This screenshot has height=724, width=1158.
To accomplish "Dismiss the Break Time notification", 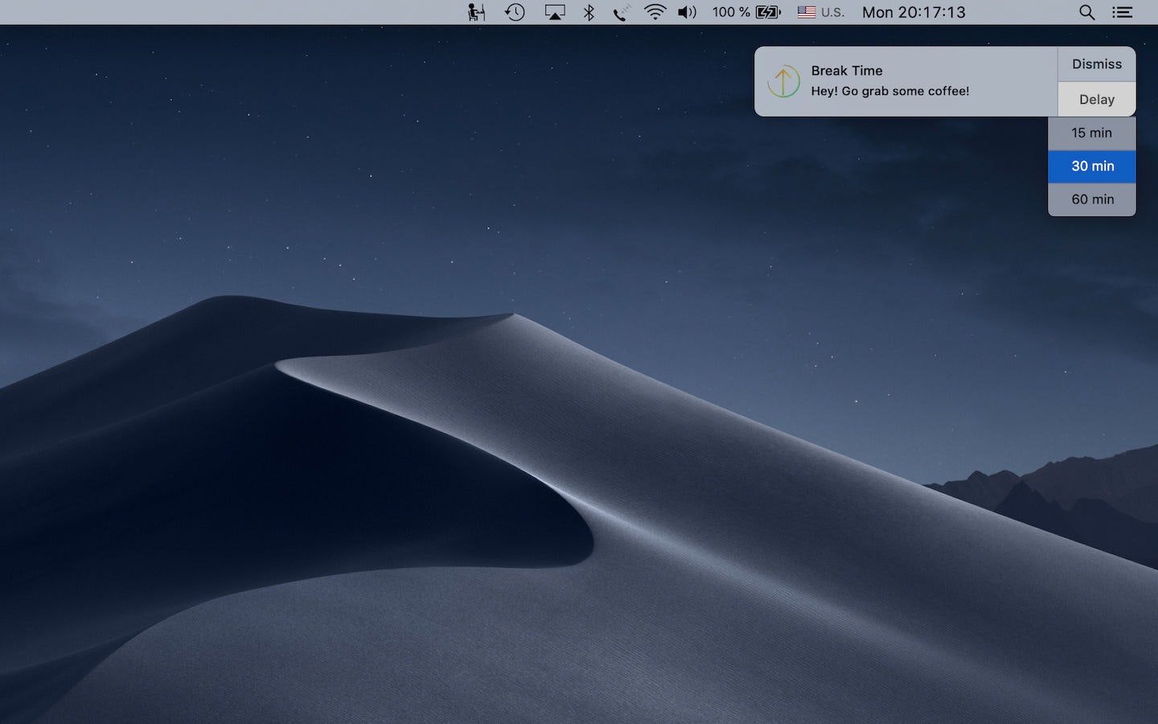I will tap(1097, 64).
